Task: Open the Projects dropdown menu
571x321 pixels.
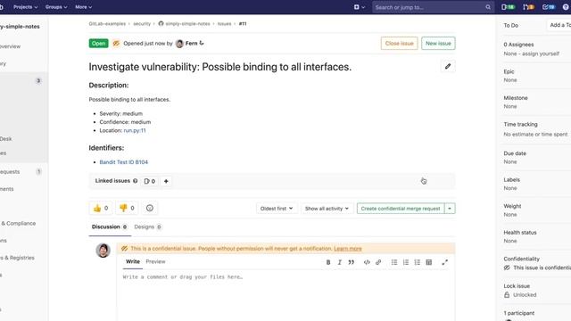Action: click(x=25, y=7)
